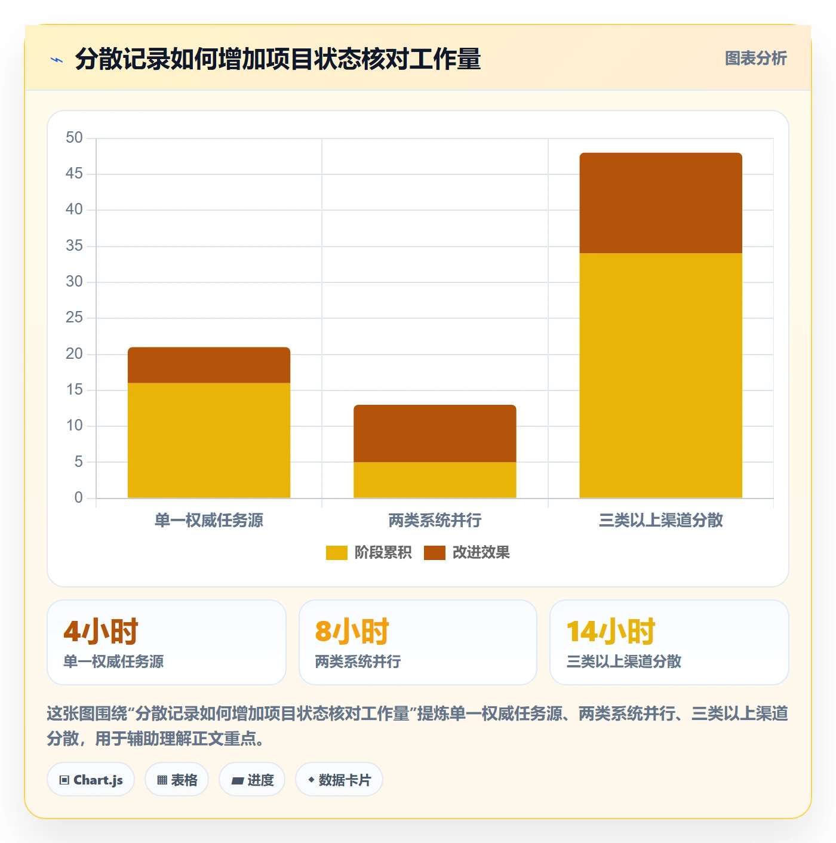836x843 pixels.
Task: Click the 进度 chip's bar icon
Action: coord(238,780)
